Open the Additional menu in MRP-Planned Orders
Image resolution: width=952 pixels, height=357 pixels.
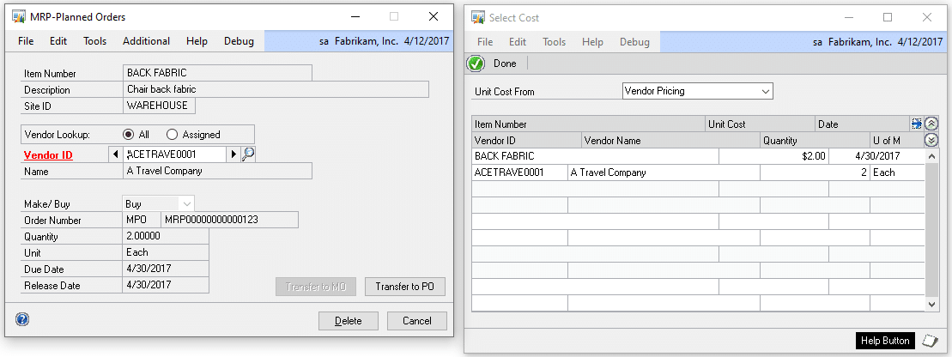tap(146, 41)
